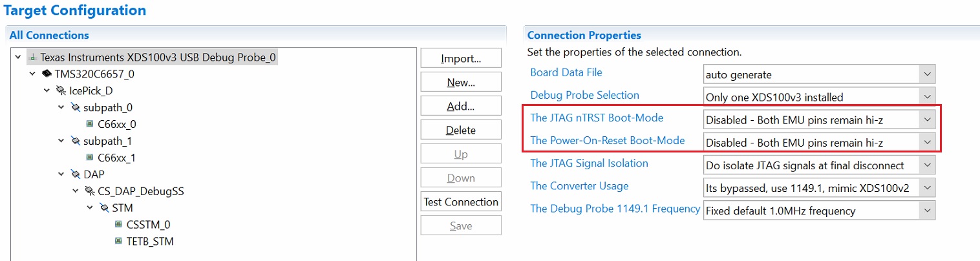Click the C66xx_1 CPU core icon
This screenshot has width=980, height=261.
(90, 158)
